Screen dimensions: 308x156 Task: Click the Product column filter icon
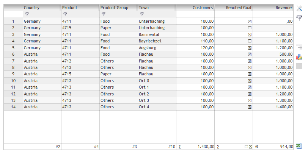point(65,14)
